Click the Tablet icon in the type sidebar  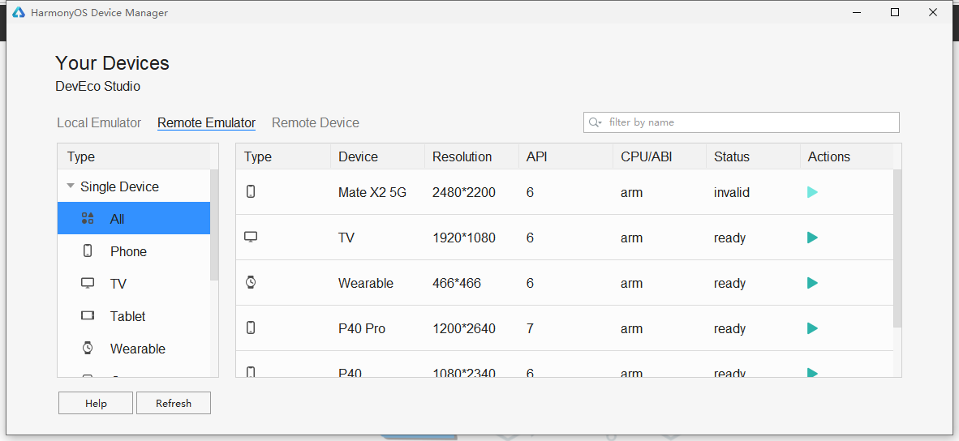click(88, 316)
